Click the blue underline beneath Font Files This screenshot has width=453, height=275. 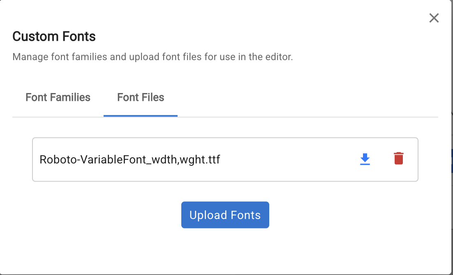click(141, 116)
